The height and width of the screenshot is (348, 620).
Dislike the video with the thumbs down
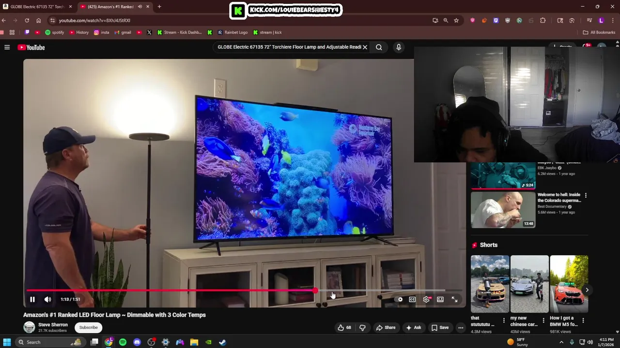pos(362,328)
